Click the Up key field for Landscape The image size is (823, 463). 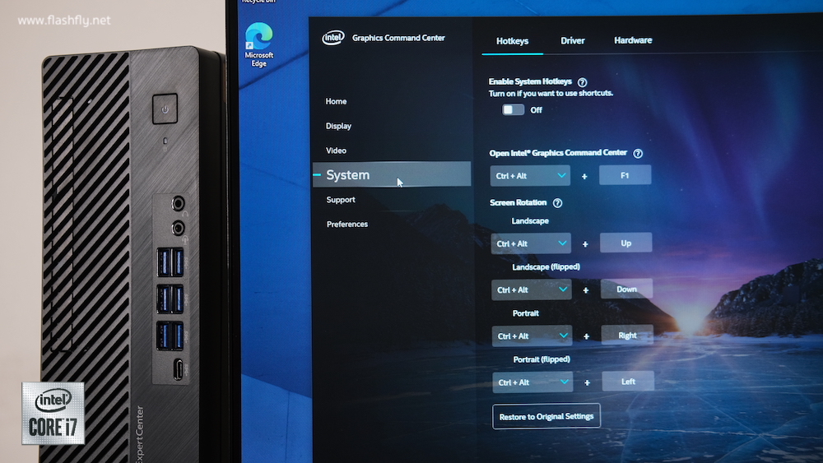point(626,243)
